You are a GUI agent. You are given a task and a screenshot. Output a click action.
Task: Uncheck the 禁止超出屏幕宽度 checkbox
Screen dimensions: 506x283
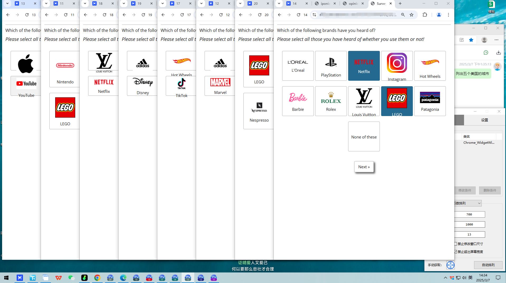click(456, 252)
